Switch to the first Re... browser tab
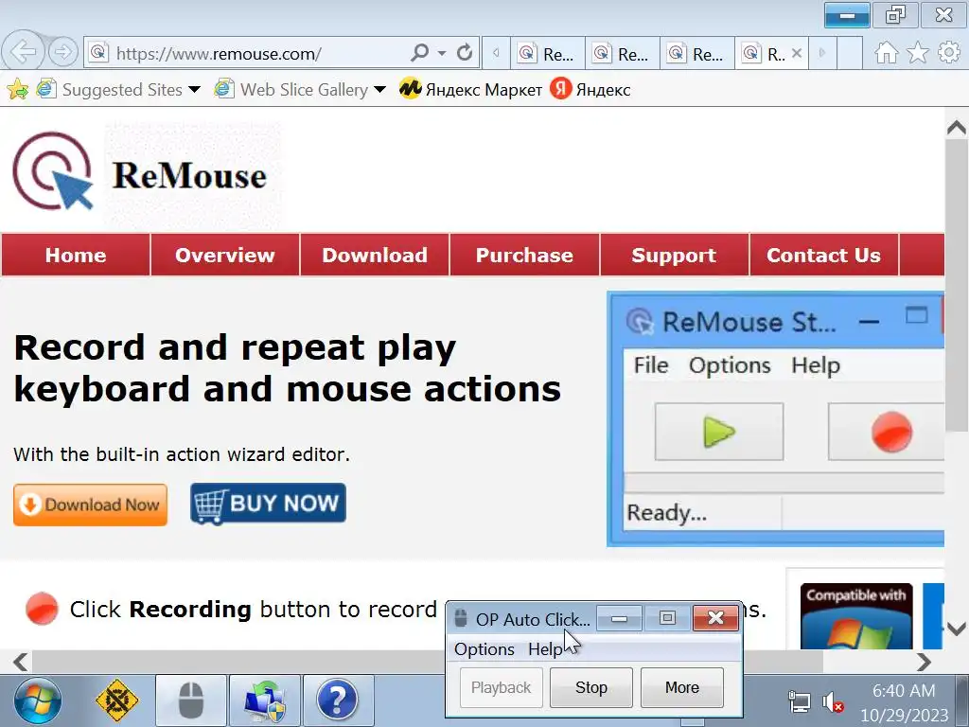The width and height of the screenshot is (969, 727). click(548, 54)
